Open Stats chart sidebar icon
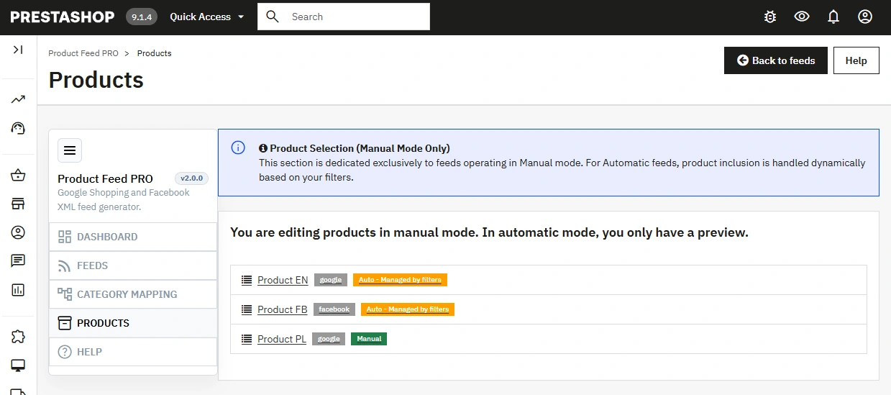Viewport: 891px width, 395px height. [18, 290]
